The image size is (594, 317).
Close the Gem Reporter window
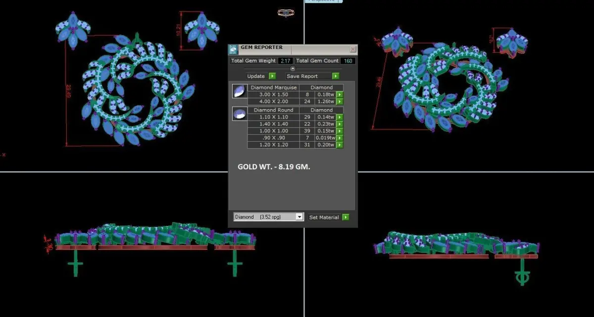(x=352, y=49)
